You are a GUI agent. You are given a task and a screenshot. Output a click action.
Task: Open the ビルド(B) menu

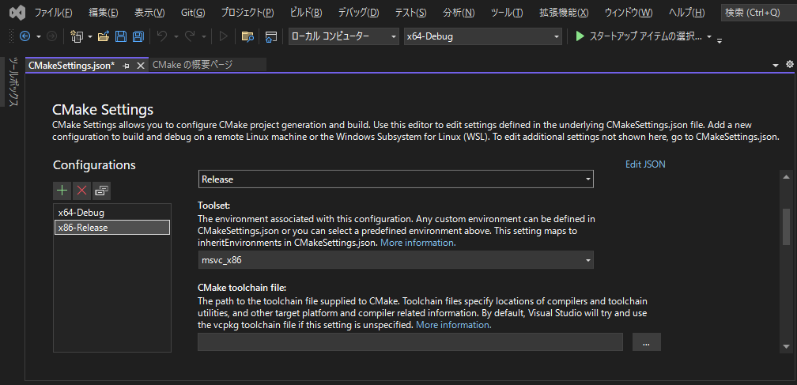click(x=306, y=13)
